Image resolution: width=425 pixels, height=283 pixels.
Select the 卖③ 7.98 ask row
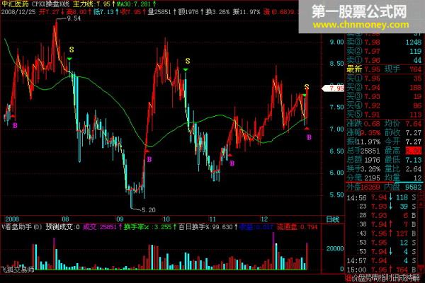385,42
